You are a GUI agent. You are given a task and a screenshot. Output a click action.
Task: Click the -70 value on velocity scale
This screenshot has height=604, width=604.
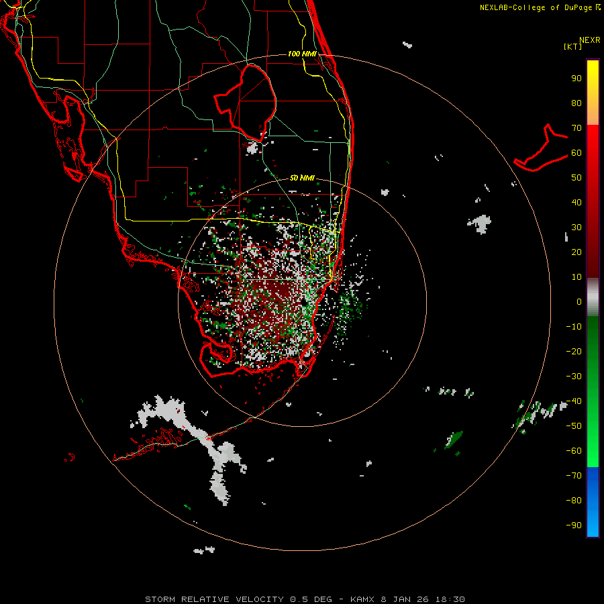(574, 476)
